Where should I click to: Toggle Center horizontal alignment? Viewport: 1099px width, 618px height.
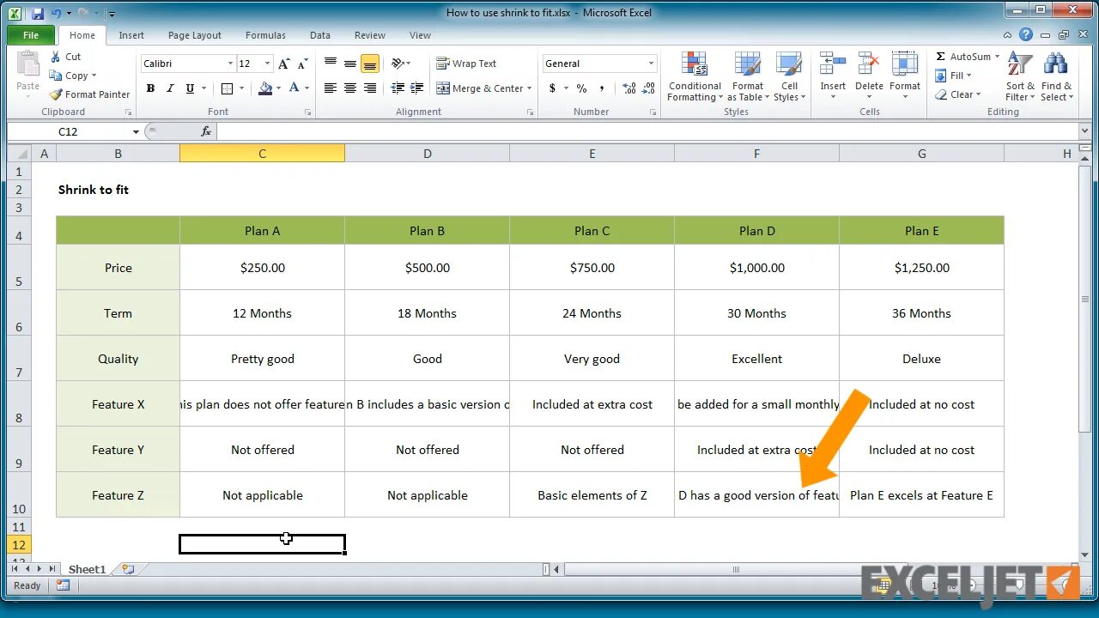coord(350,88)
